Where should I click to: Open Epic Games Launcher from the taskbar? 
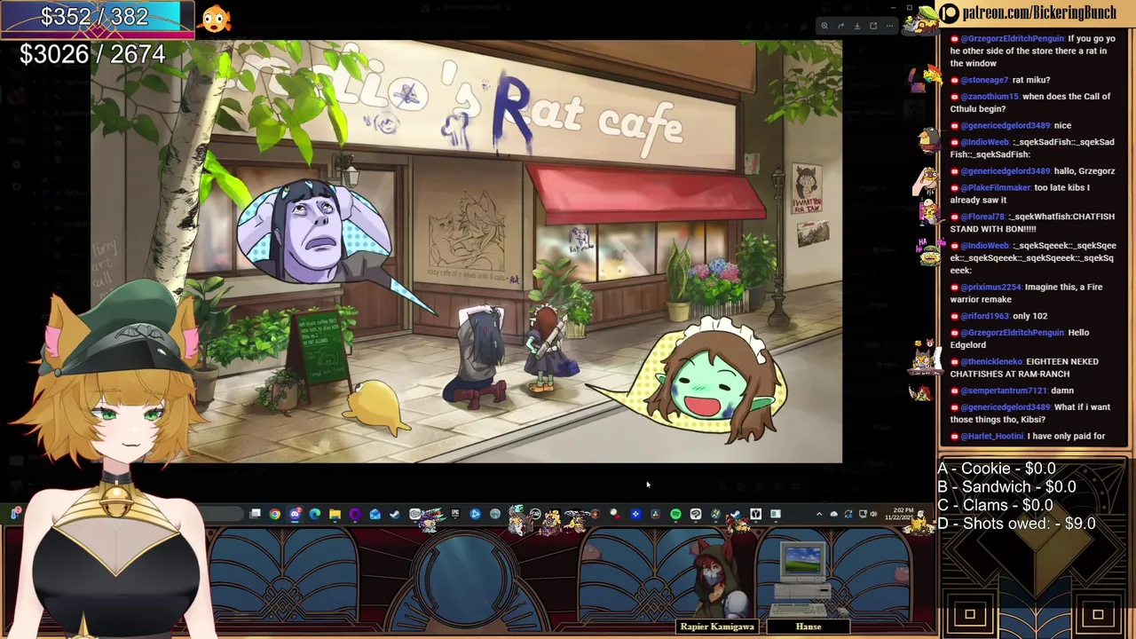[454, 514]
